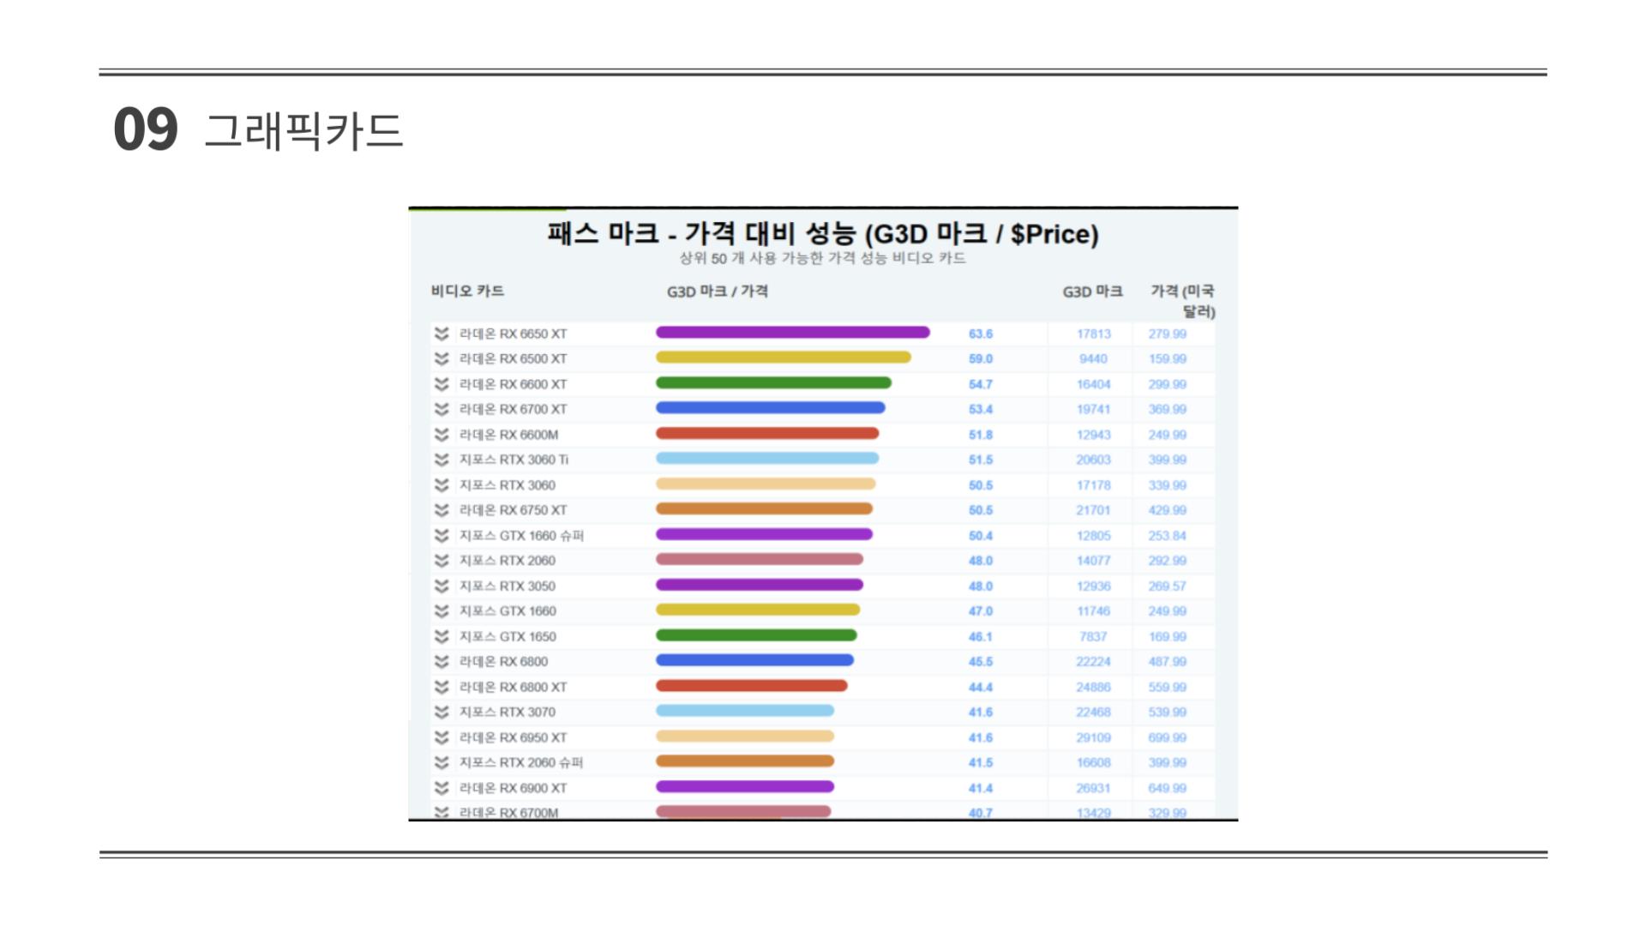Screen dimensions: 1646x926
Task: Click the G3D mark value 26931
Action: 1094,789
